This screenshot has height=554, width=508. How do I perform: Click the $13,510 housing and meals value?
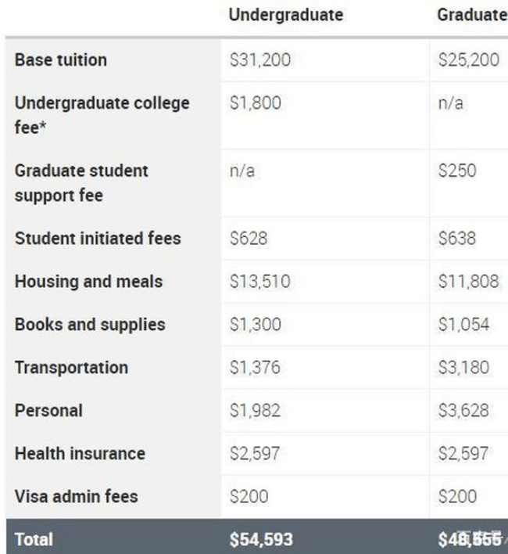pyautogui.click(x=260, y=282)
